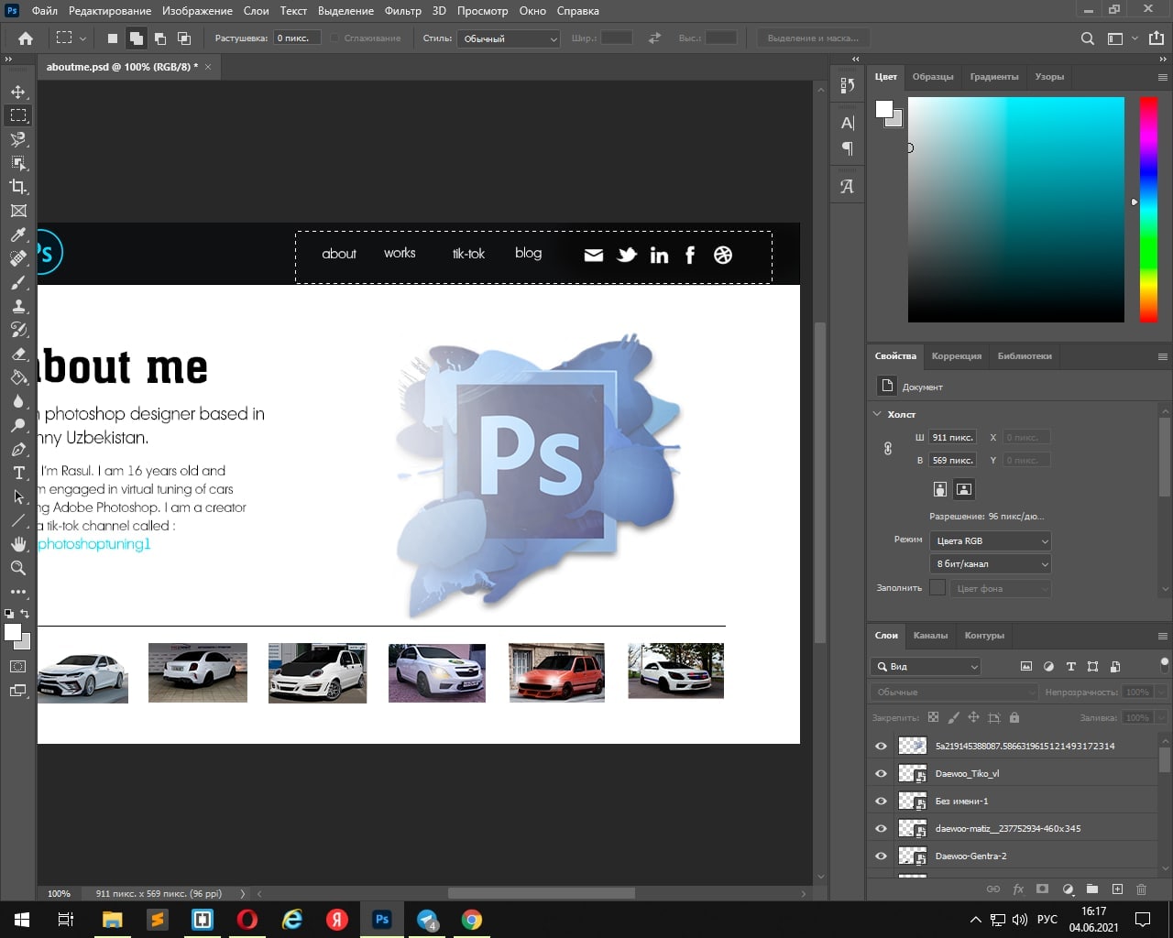Select the Line tool
Viewport: 1173px width, 938px height.
pos(18,520)
